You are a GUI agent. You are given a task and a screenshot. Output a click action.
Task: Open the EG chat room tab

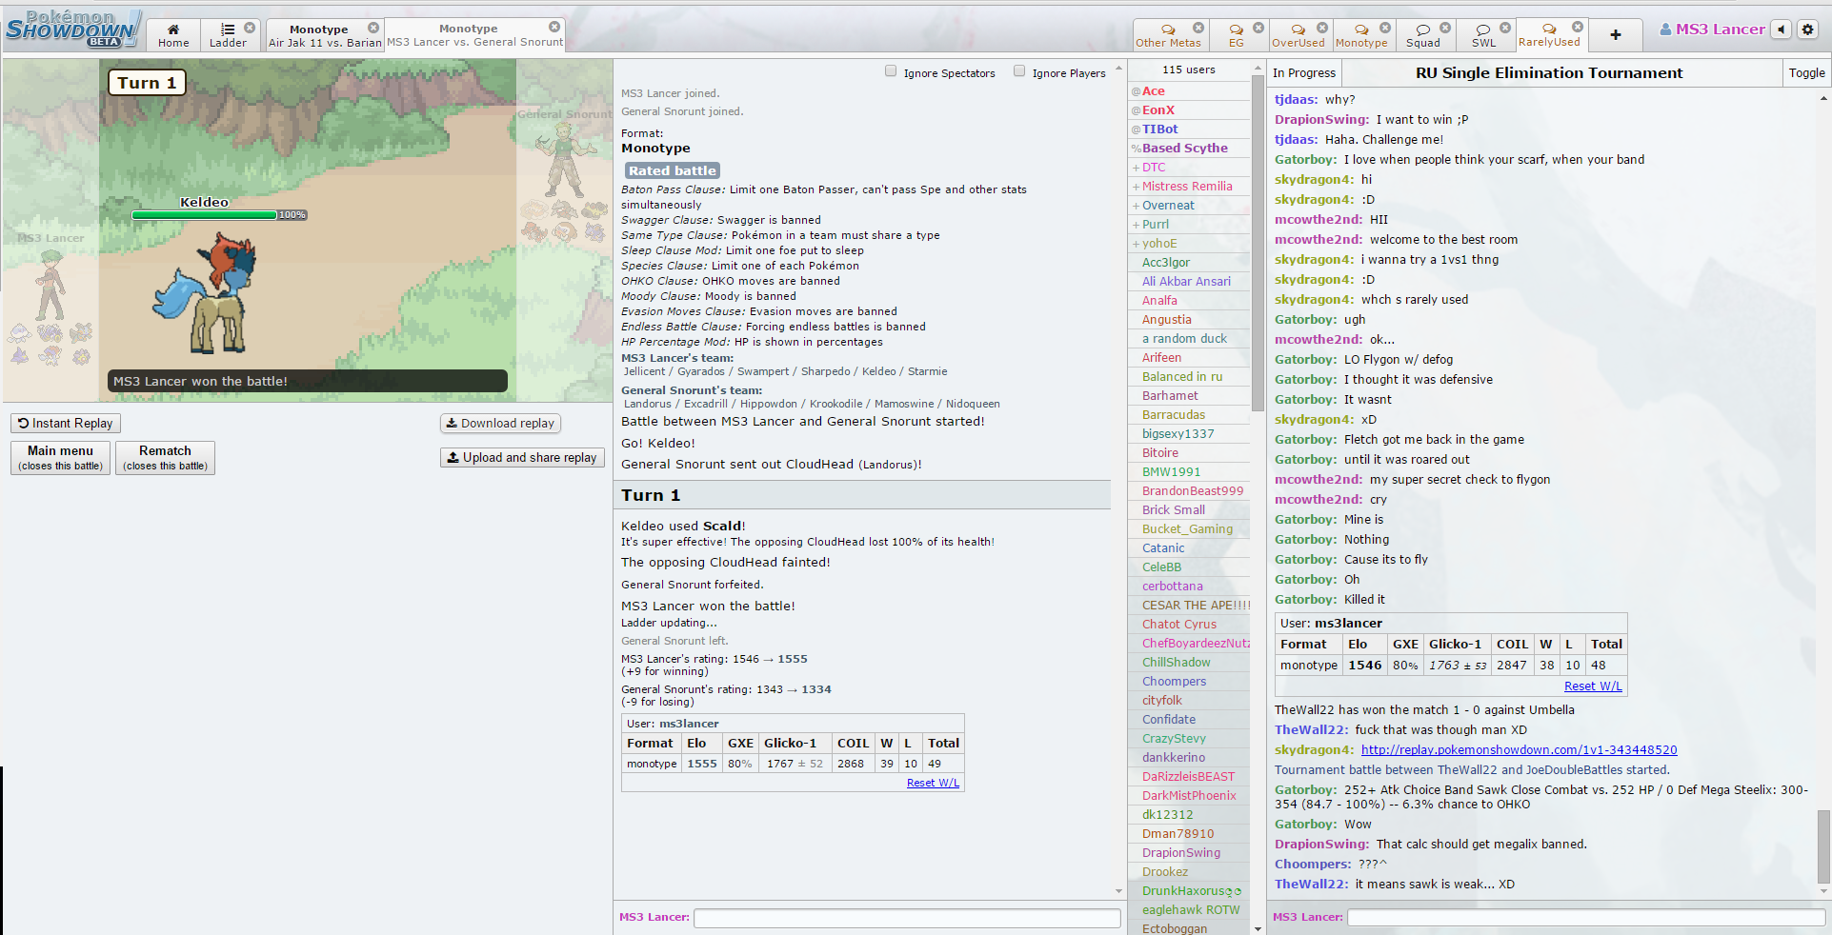[x=1236, y=35]
